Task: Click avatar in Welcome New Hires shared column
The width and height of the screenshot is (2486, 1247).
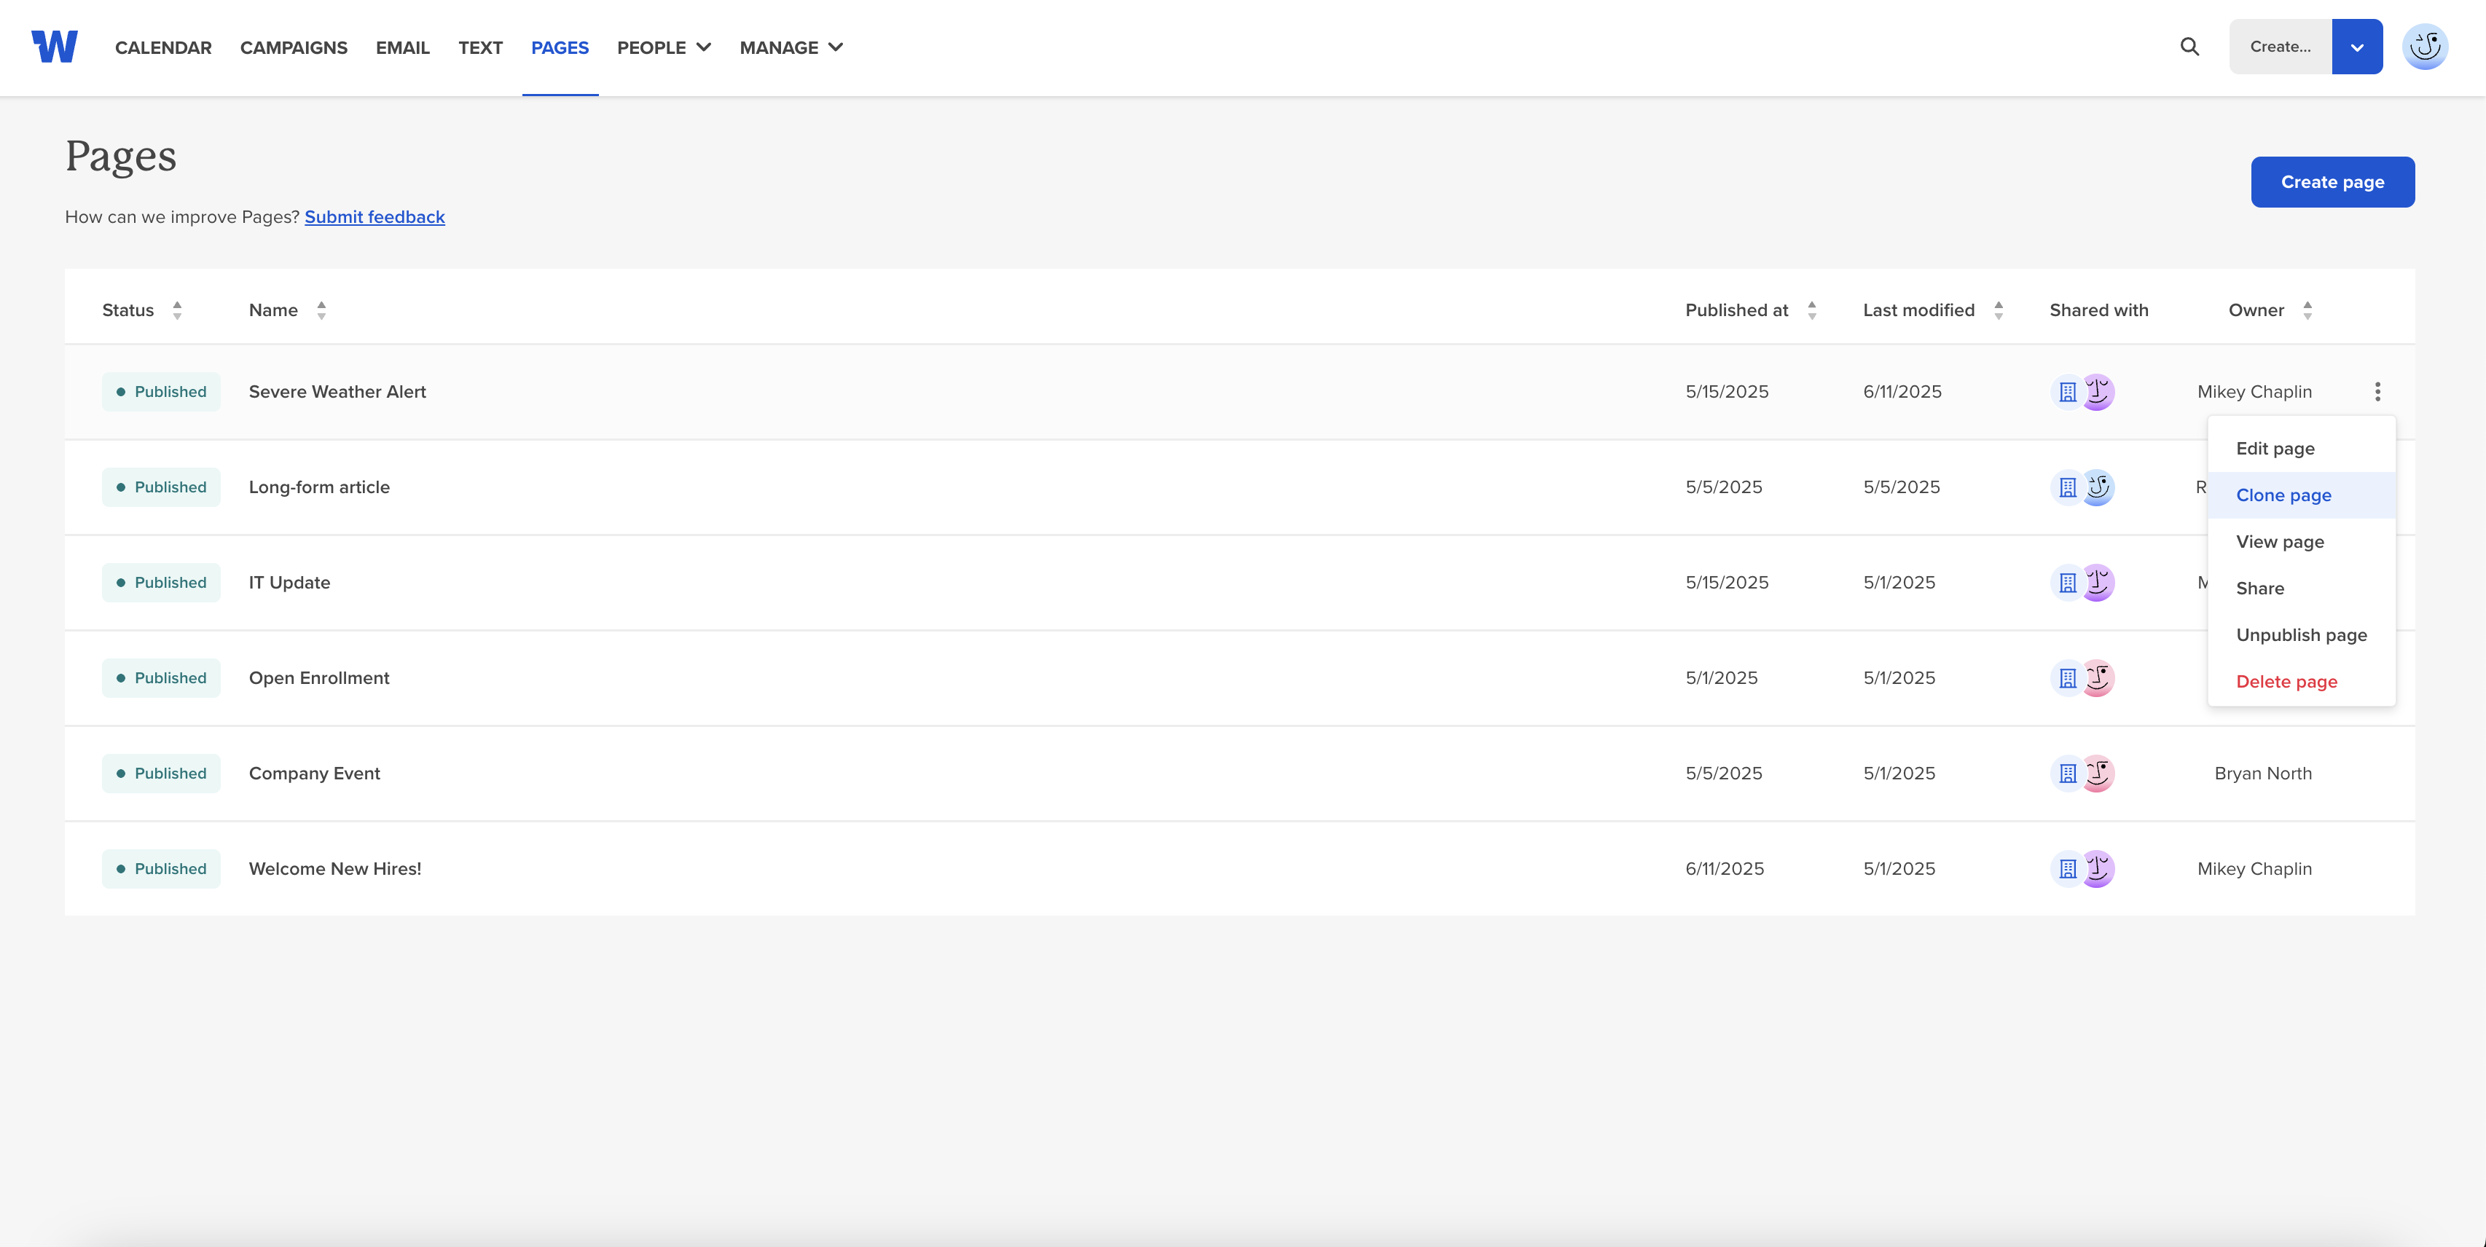Action: pos(2097,869)
